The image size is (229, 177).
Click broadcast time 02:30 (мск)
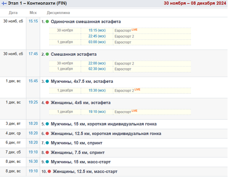[x=97, y=69]
